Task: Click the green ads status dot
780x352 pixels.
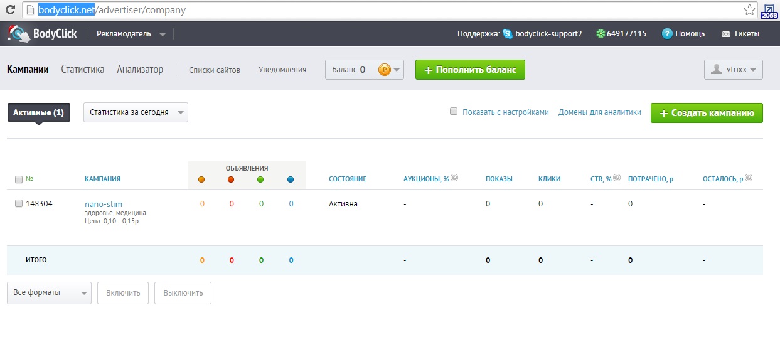Action: (x=260, y=179)
